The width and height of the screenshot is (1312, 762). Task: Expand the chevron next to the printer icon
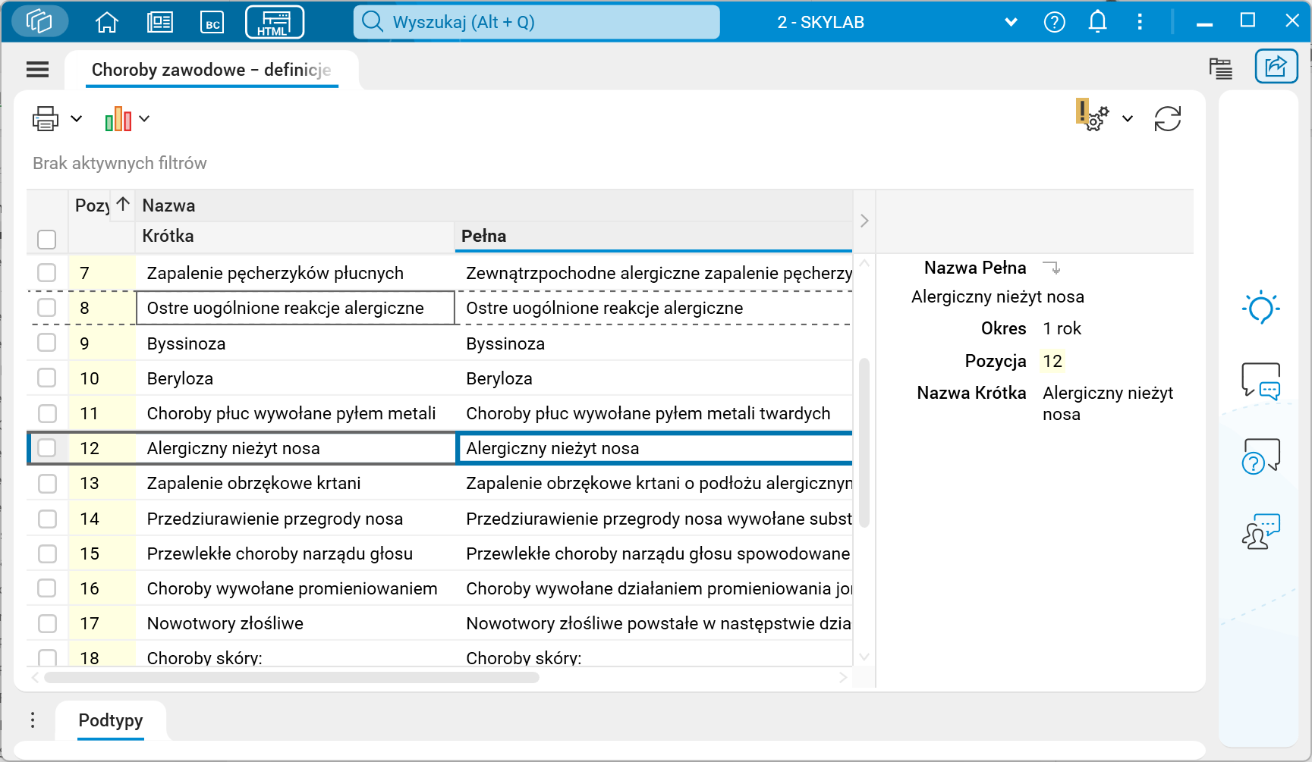[x=75, y=118]
